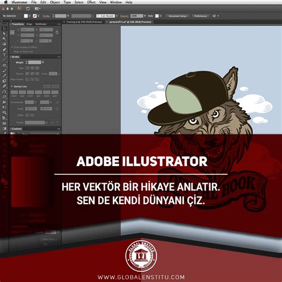This screenshot has height=282, width=282.
Task: Open the Fill color dropdown in control bar
Action: click(30, 16)
